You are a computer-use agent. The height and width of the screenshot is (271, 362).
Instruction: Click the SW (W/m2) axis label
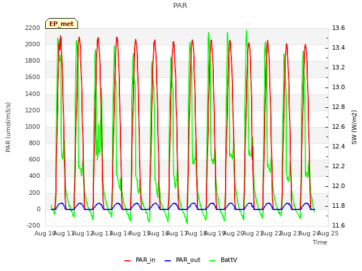[354, 127]
